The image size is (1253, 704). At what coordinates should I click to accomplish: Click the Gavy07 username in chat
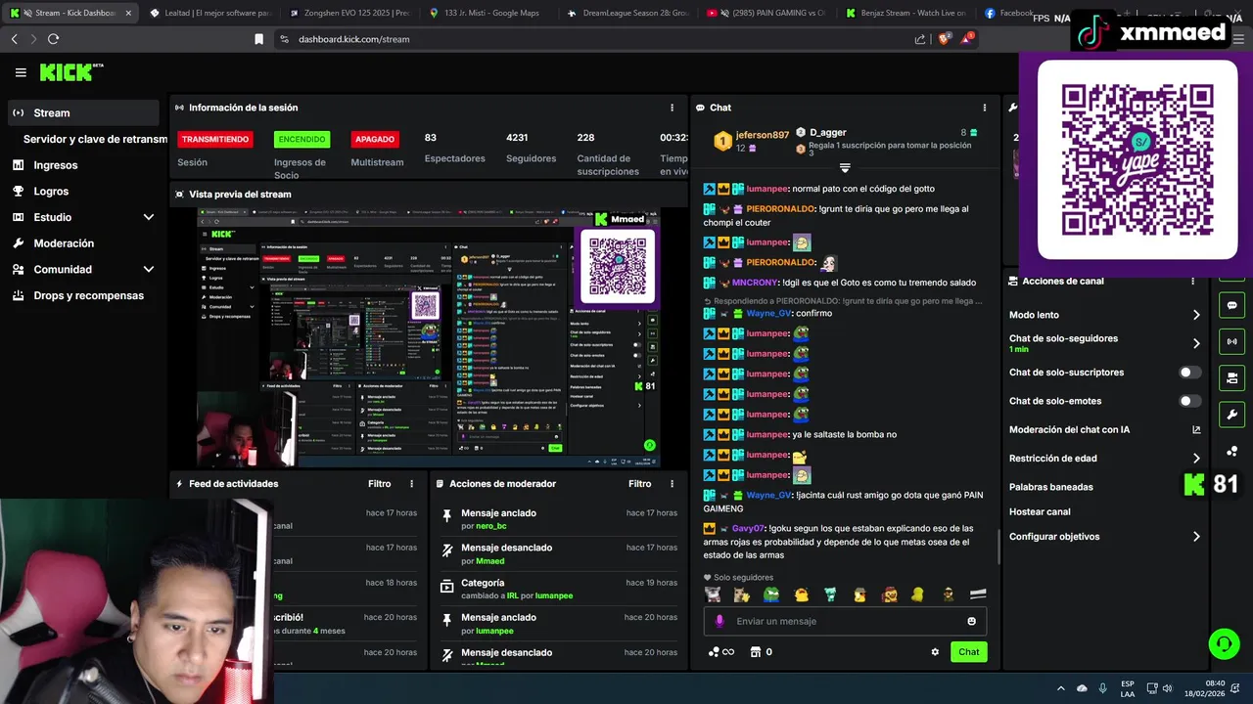749,528
